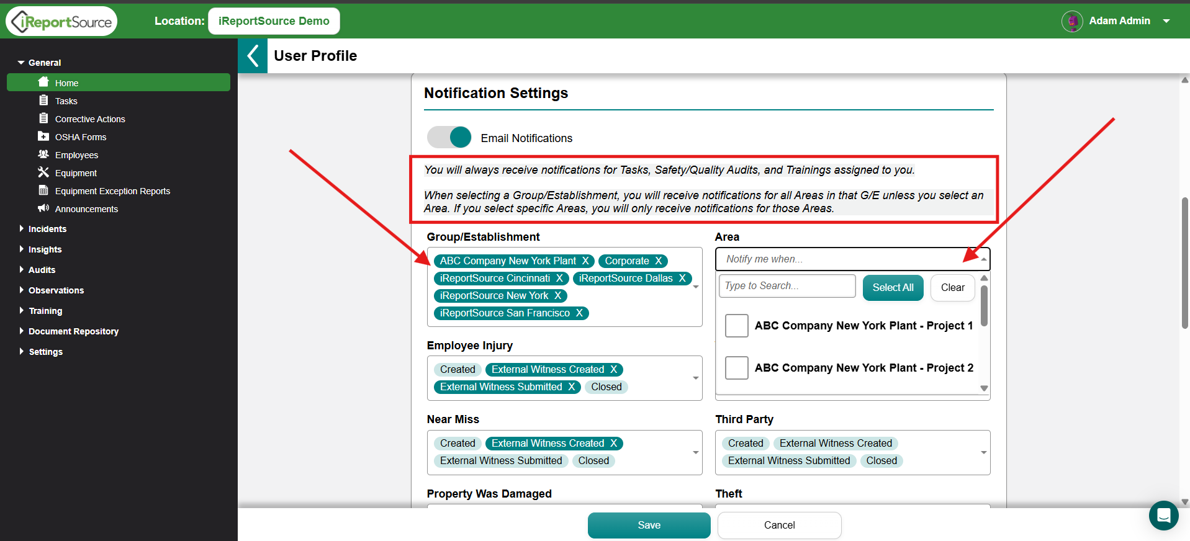Toggle External Witness Submitted under Third Party
1190x541 pixels.
789,461
